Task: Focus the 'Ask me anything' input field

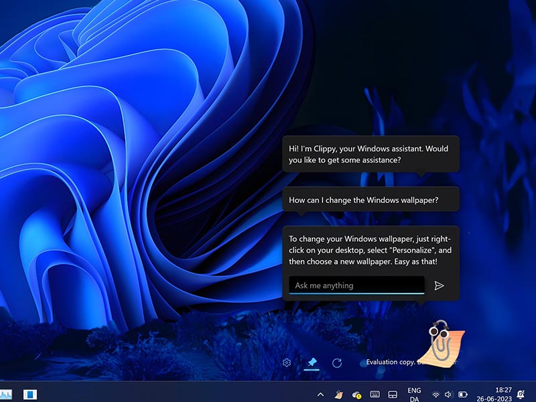Action: coord(356,285)
